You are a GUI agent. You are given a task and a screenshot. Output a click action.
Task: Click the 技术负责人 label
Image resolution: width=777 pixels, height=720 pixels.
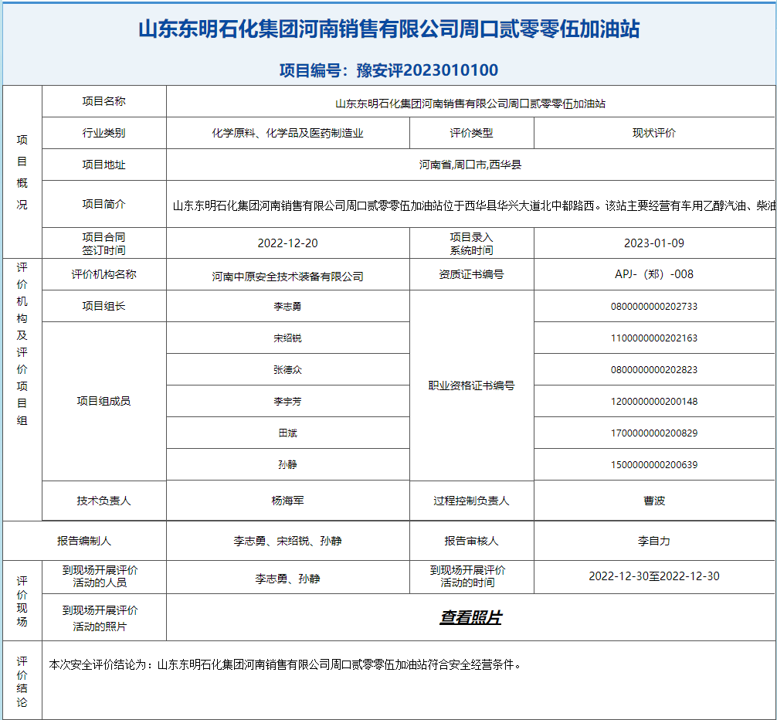[x=104, y=501]
